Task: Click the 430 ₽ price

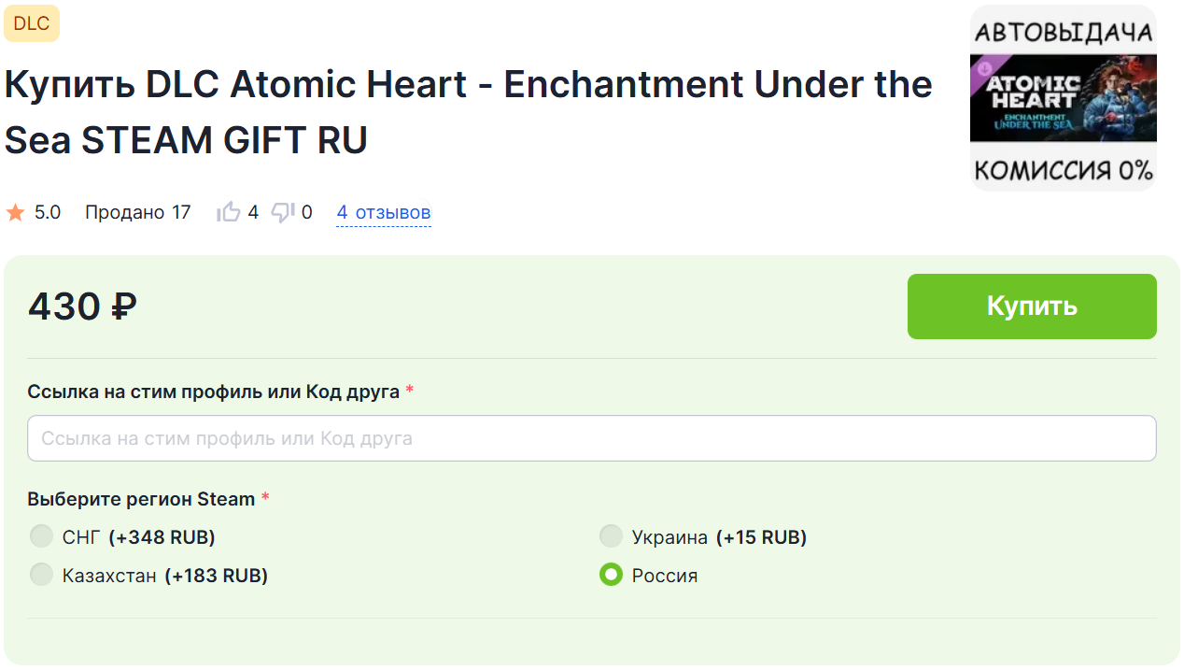Action: coord(82,306)
